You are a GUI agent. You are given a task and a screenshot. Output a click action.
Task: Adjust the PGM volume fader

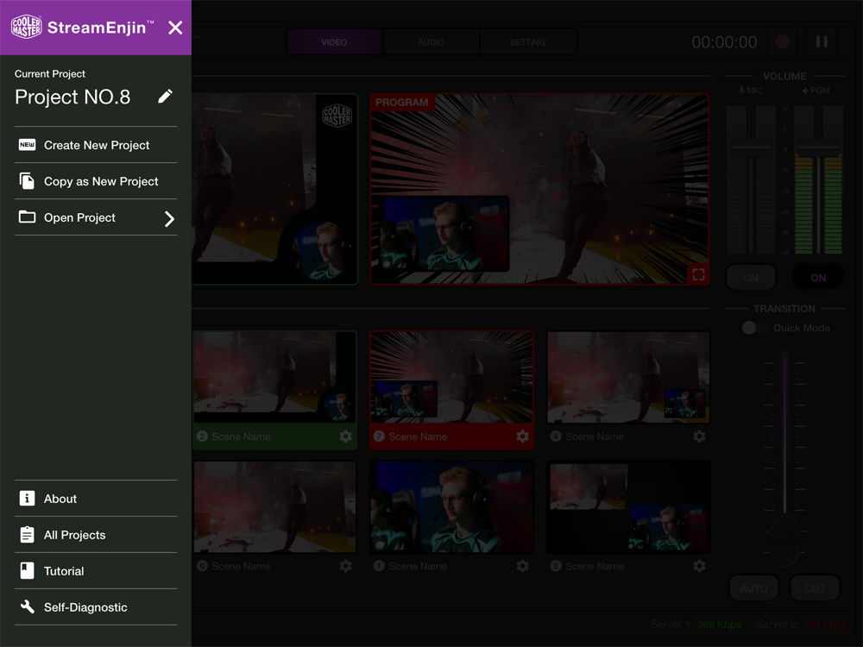point(818,148)
